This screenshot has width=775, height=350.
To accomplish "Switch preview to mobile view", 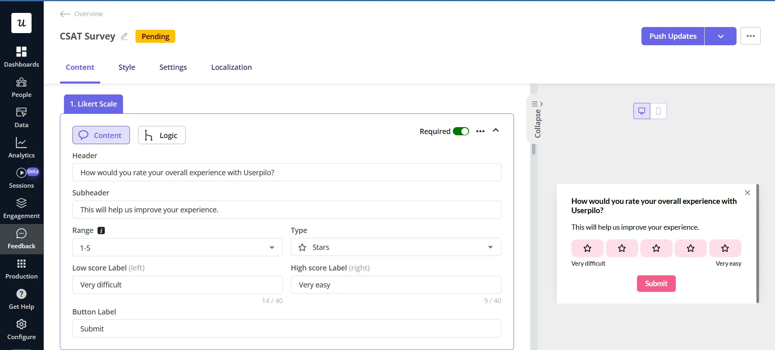I will (x=658, y=111).
